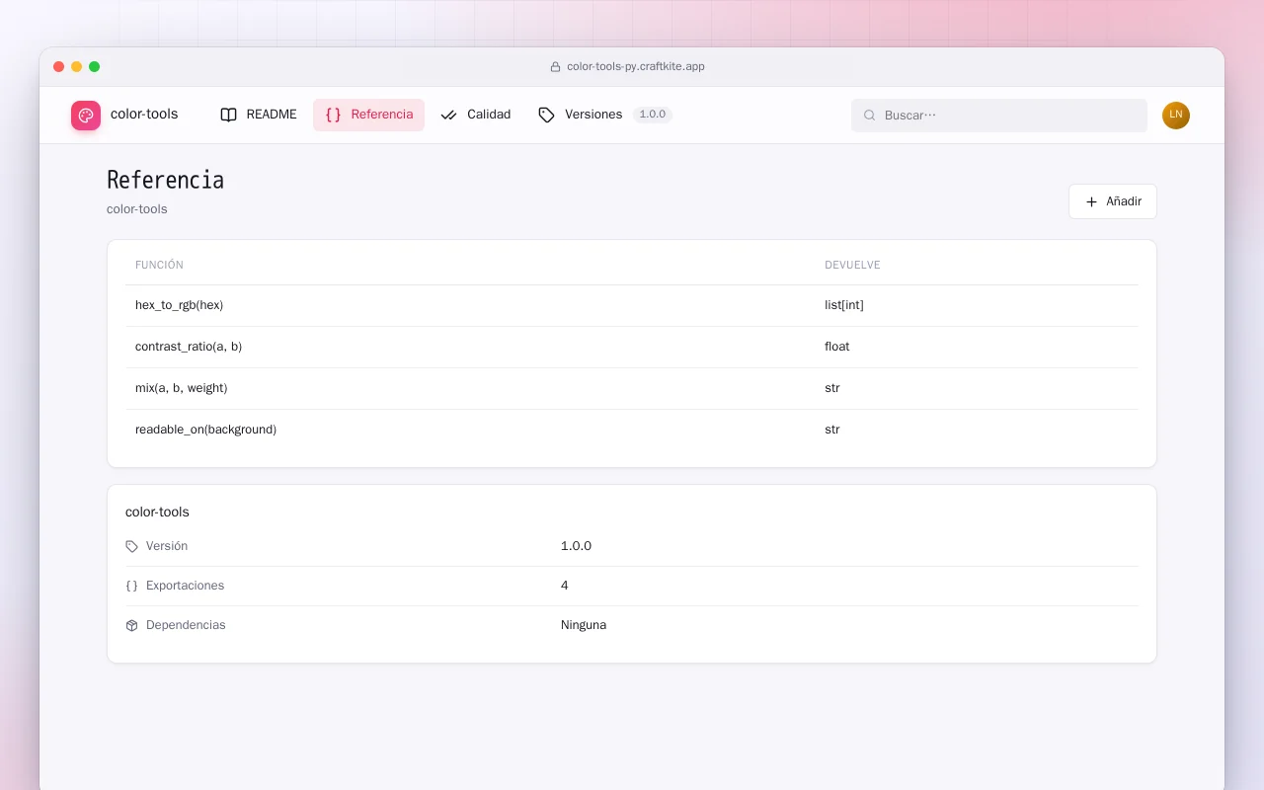Click the 1.0.0 version badge in navigation
Viewport: 1264px width, 790px height.
(653, 115)
